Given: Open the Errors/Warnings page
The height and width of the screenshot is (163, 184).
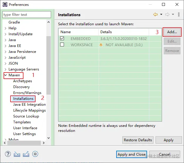Looking at the screenshot, I should pyautogui.click(x=27, y=93).
